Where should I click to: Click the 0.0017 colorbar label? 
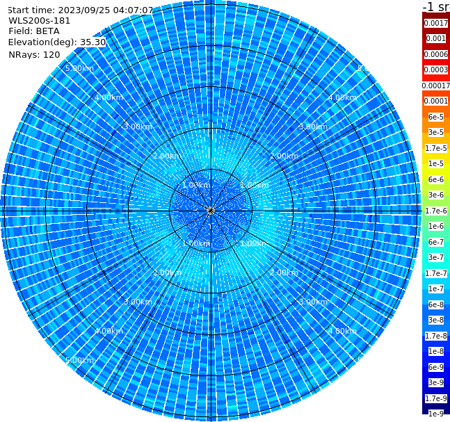coord(436,23)
